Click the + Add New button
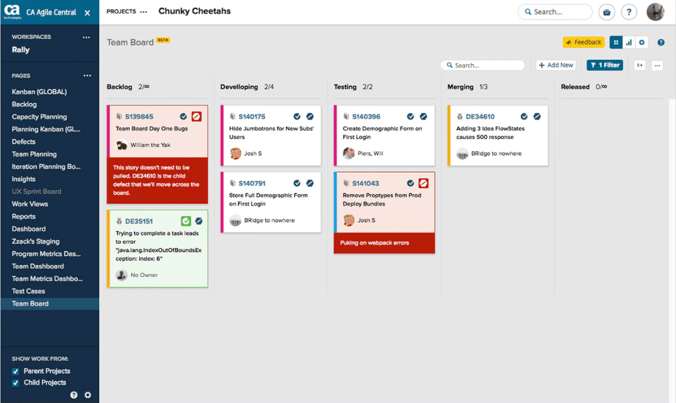This screenshot has width=676, height=403. click(555, 65)
